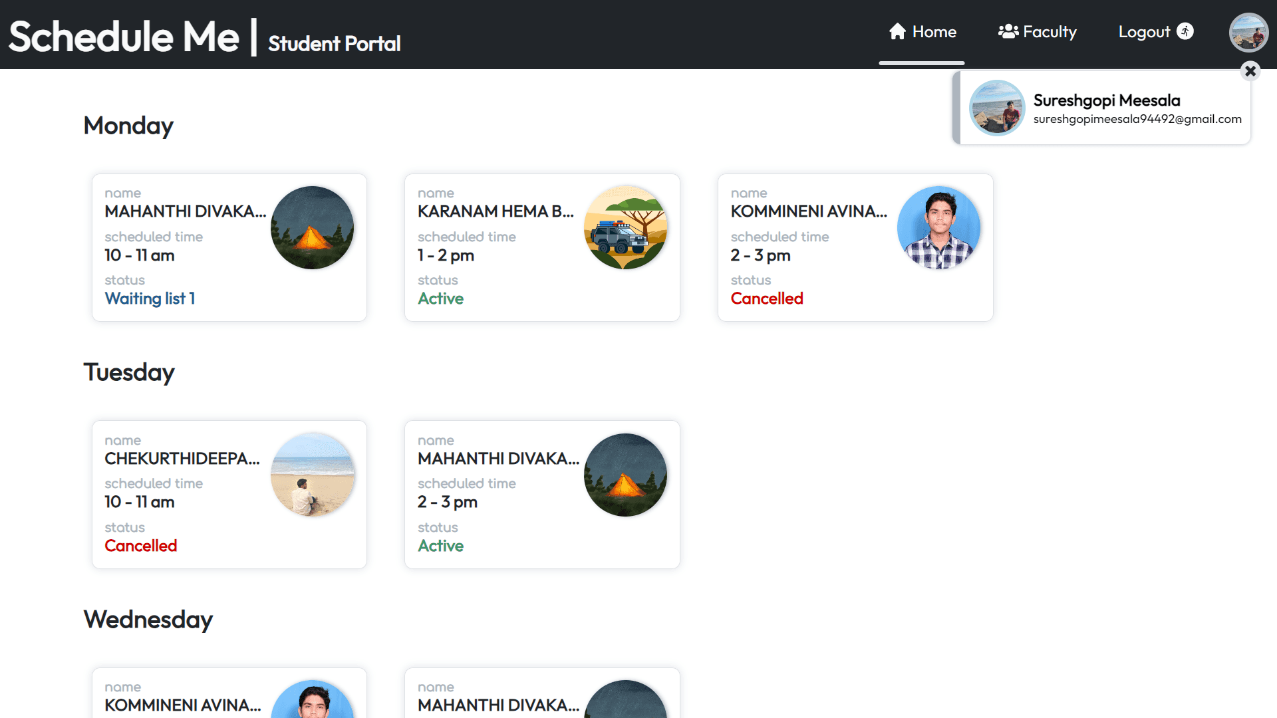
Task: Click the Karanam Hema jeep safari avatar
Action: tap(625, 227)
